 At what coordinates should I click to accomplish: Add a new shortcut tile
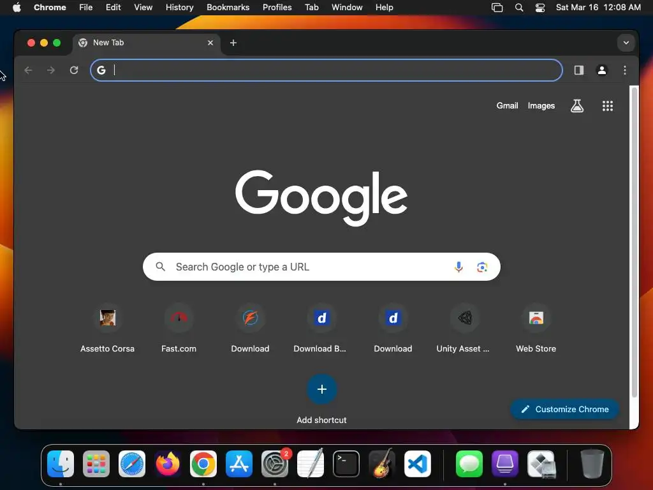321,389
